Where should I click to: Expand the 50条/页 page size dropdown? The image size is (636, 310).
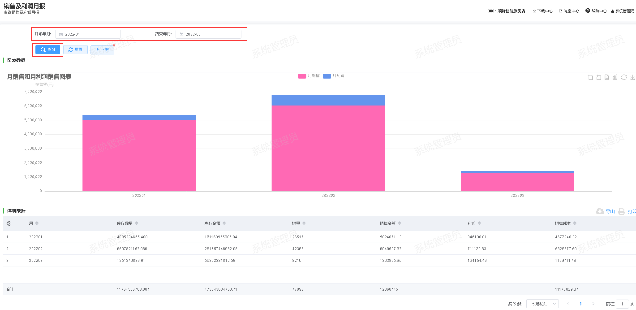click(x=542, y=304)
